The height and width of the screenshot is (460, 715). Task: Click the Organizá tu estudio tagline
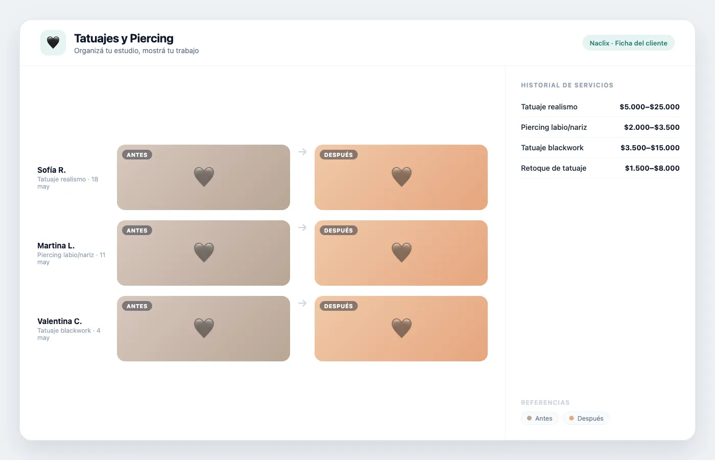(136, 51)
